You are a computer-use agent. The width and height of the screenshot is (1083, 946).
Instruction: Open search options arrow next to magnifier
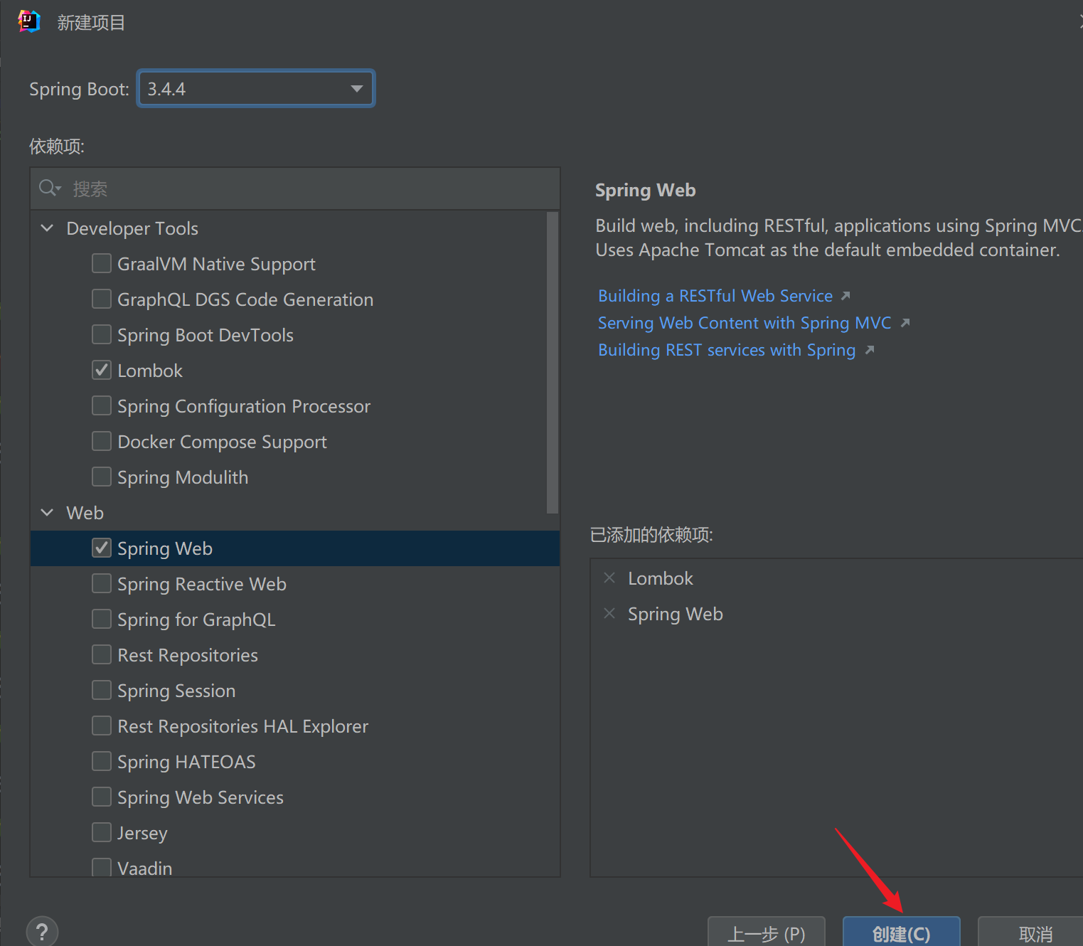(x=59, y=189)
